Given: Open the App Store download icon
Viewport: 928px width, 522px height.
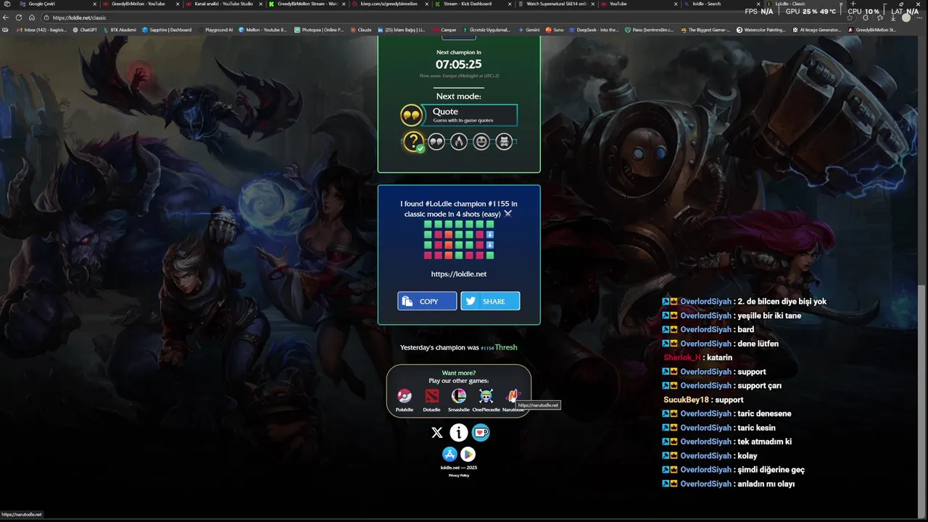Looking at the screenshot, I should 449,454.
